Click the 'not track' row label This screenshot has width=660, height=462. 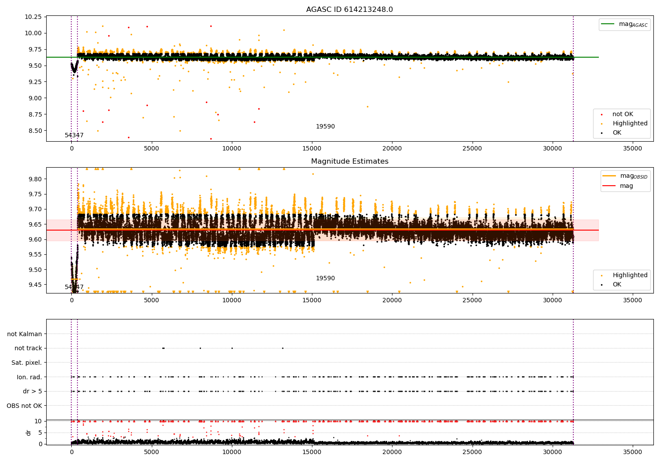pyautogui.click(x=28, y=348)
